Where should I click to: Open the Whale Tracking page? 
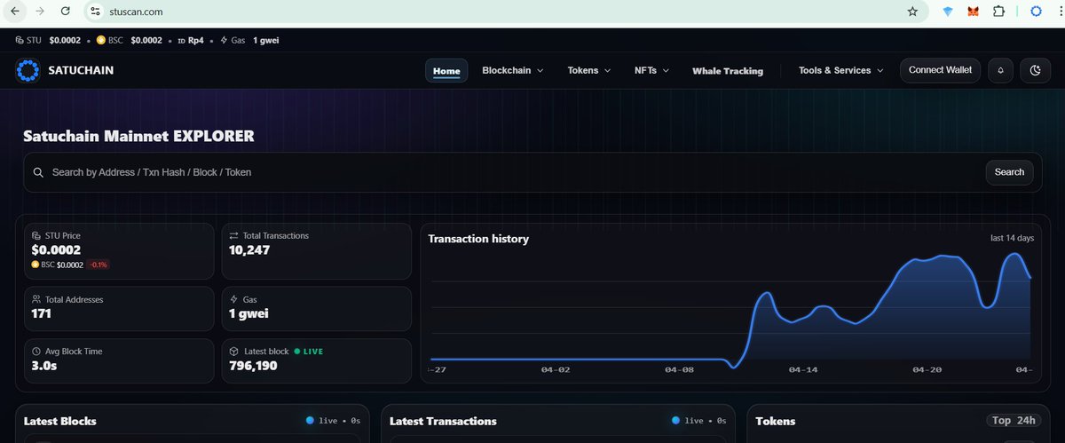(728, 71)
